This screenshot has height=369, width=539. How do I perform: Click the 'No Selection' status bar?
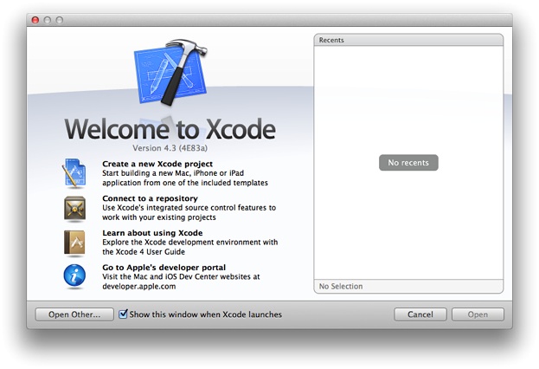[408, 286]
